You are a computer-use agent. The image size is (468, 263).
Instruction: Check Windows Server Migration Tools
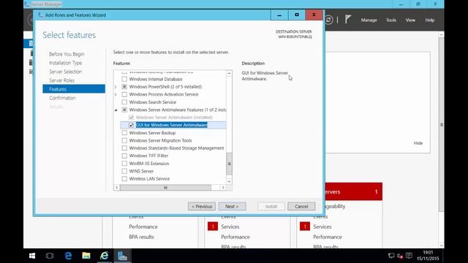124,140
